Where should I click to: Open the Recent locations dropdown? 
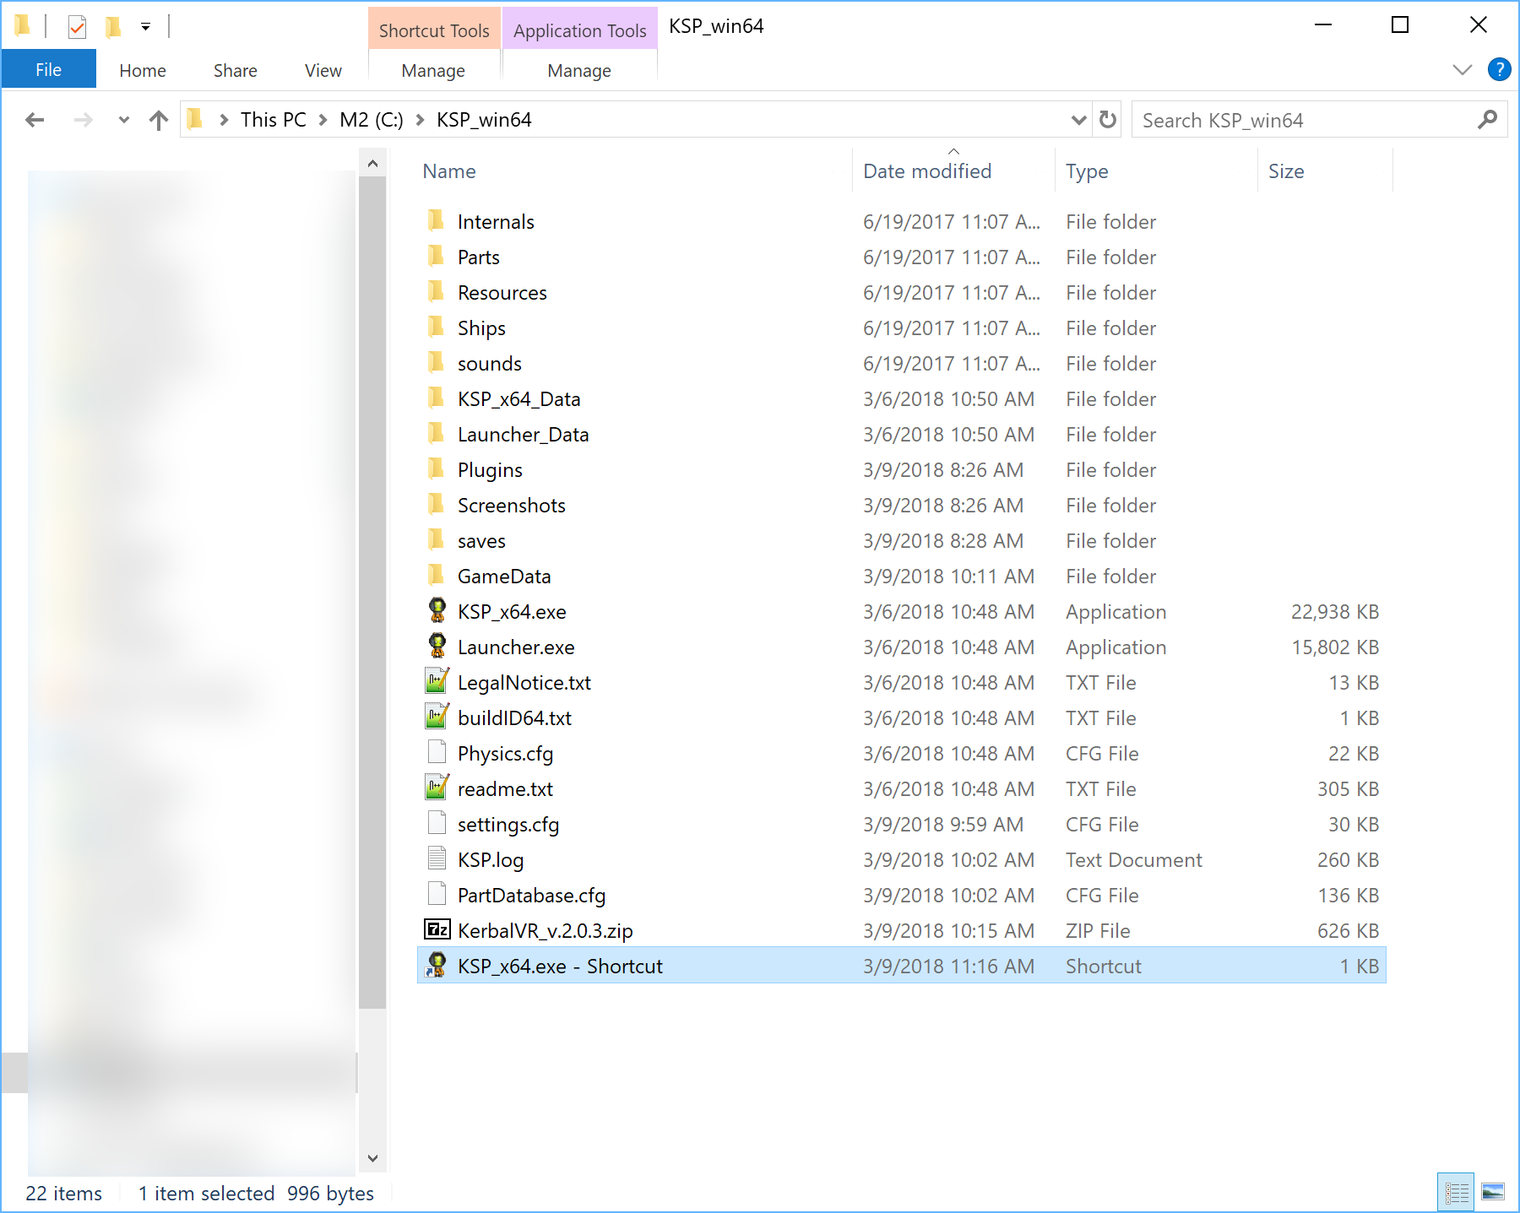(124, 120)
